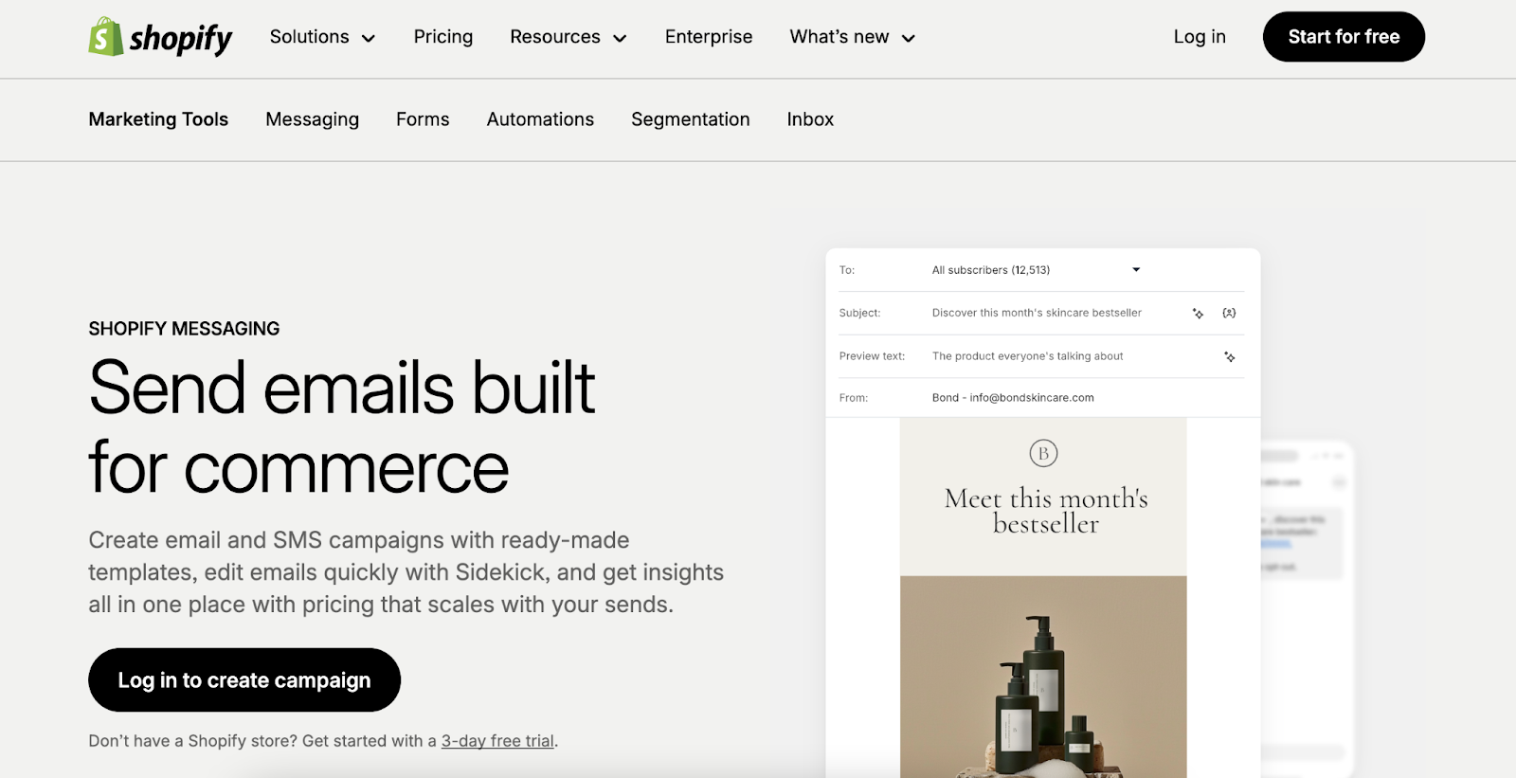This screenshot has width=1516, height=778.
Task: Click the shopify wordmark text
Action: coord(181,39)
